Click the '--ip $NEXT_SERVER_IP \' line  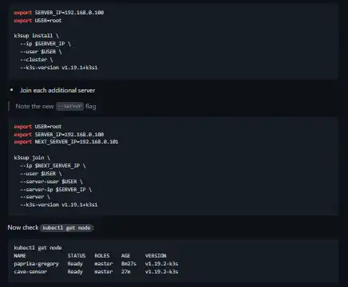(53, 166)
